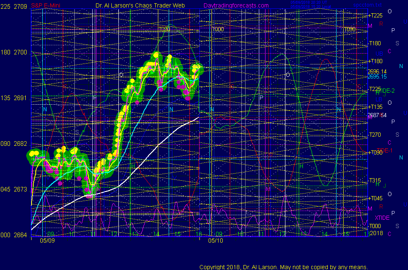Select the "180 2700" price axis label
Viewport: 408px width, 270px height.
(x=14, y=52)
